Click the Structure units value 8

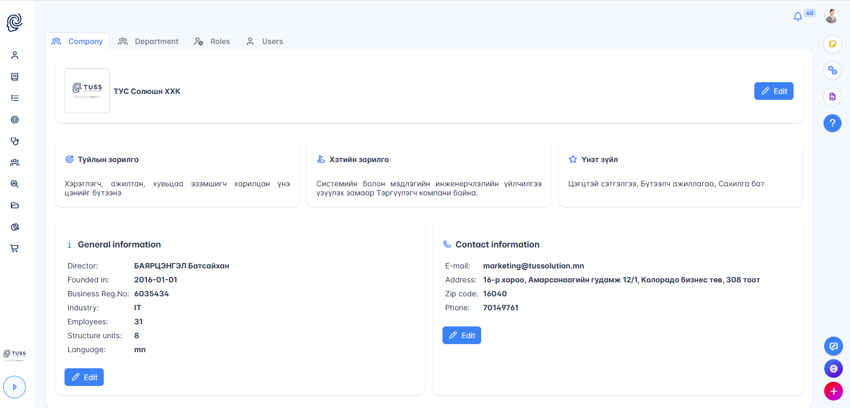137,336
